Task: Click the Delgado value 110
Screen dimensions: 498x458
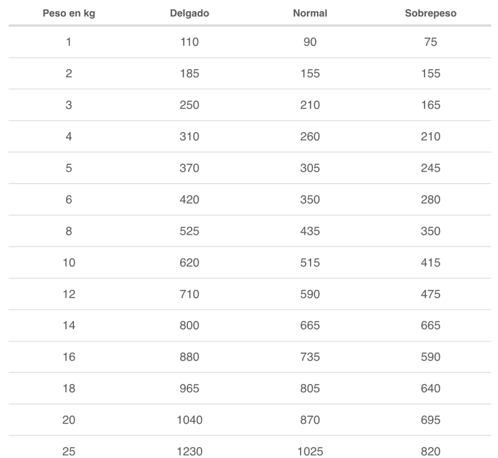Action: coord(190,42)
